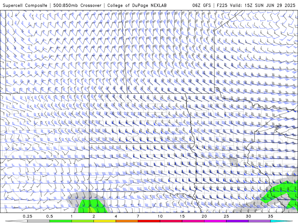Click the "Supercell Composite" title text

(25, 5)
